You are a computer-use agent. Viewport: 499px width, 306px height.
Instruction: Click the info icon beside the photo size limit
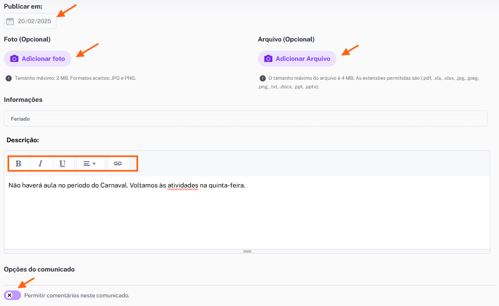[x=9, y=78]
